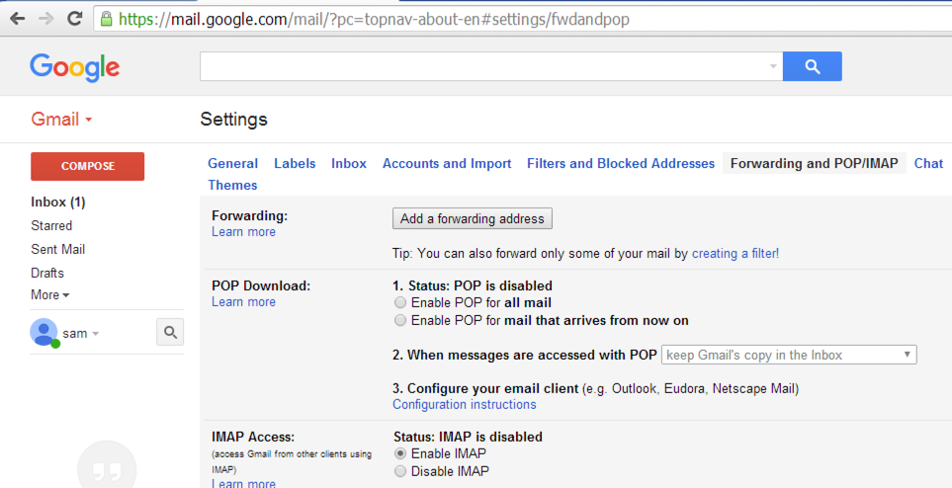Click the browser forward arrow
The image size is (952, 488).
pyautogui.click(x=45, y=19)
